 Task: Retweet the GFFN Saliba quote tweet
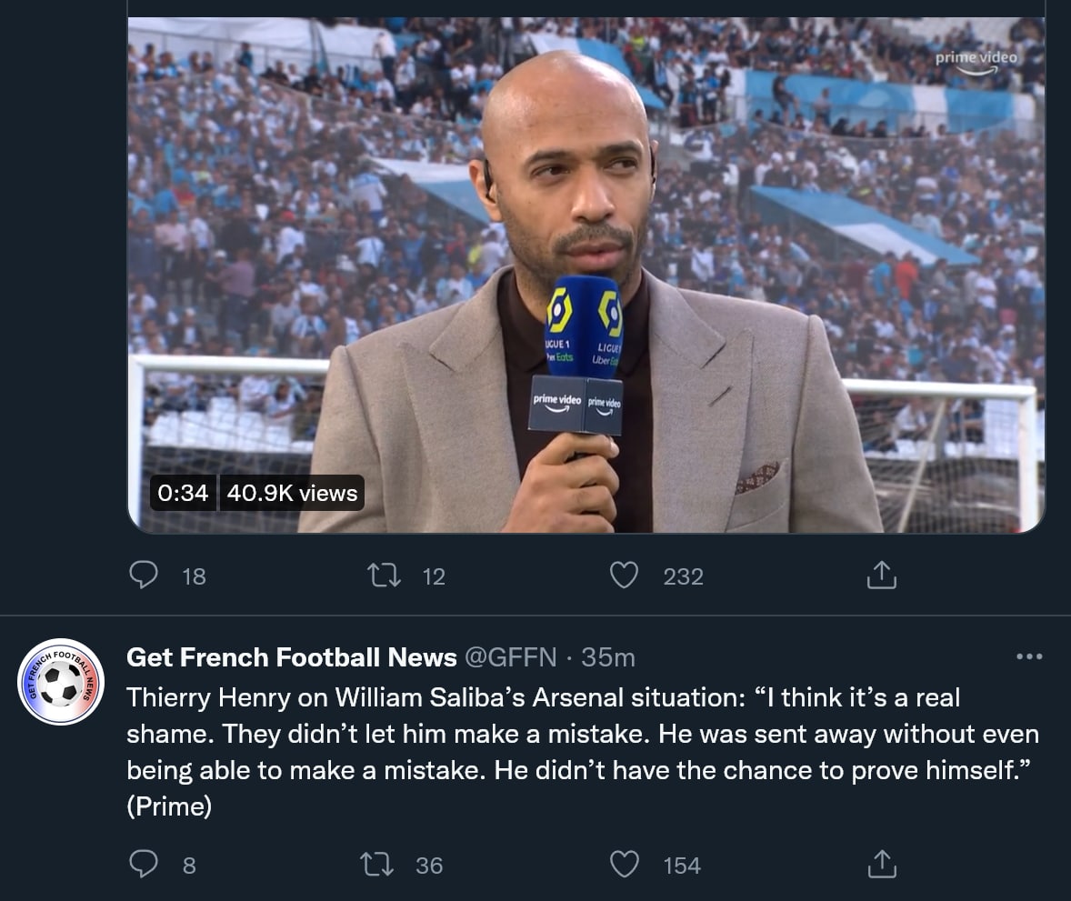click(376, 865)
